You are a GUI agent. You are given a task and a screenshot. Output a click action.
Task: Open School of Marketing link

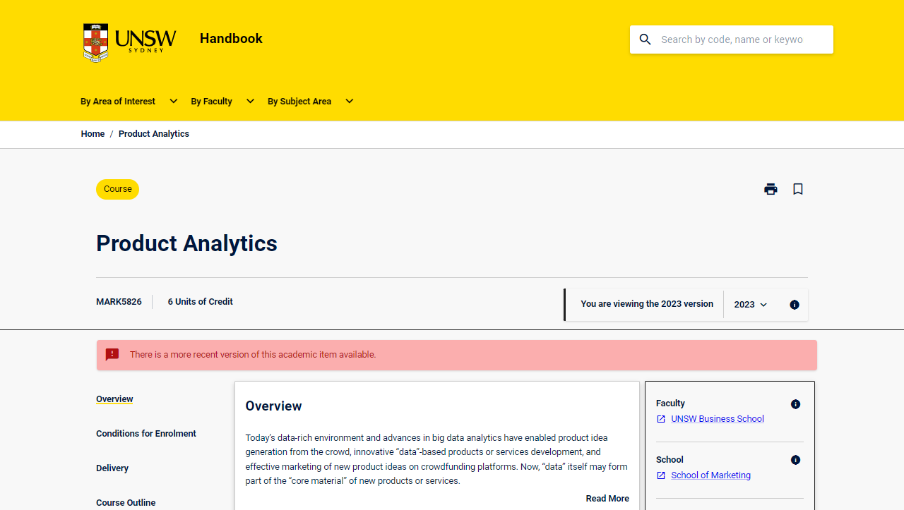coord(710,475)
